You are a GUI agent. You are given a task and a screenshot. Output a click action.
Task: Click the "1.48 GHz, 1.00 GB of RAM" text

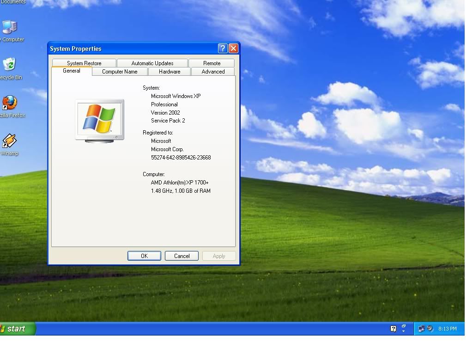(x=181, y=191)
